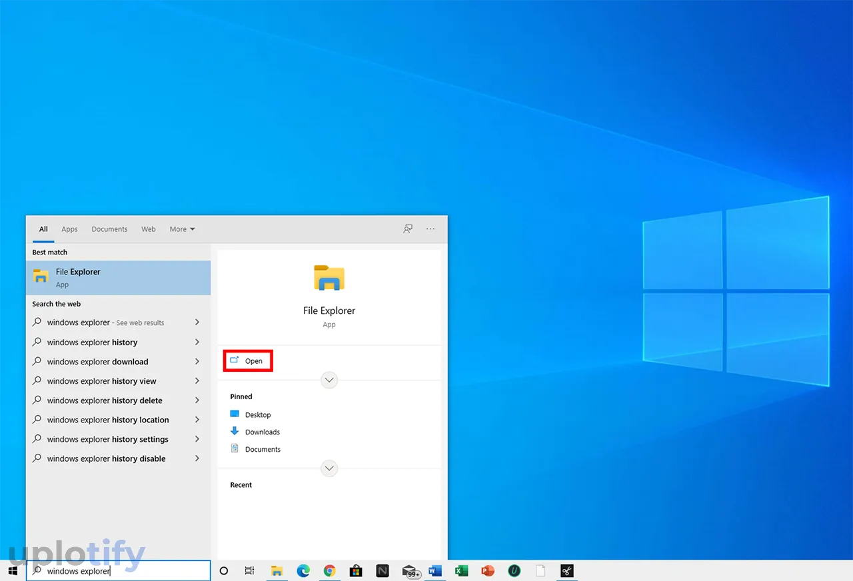
Task: Expand arrow next to 'windows explorer history view'
Action: coord(197,381)
